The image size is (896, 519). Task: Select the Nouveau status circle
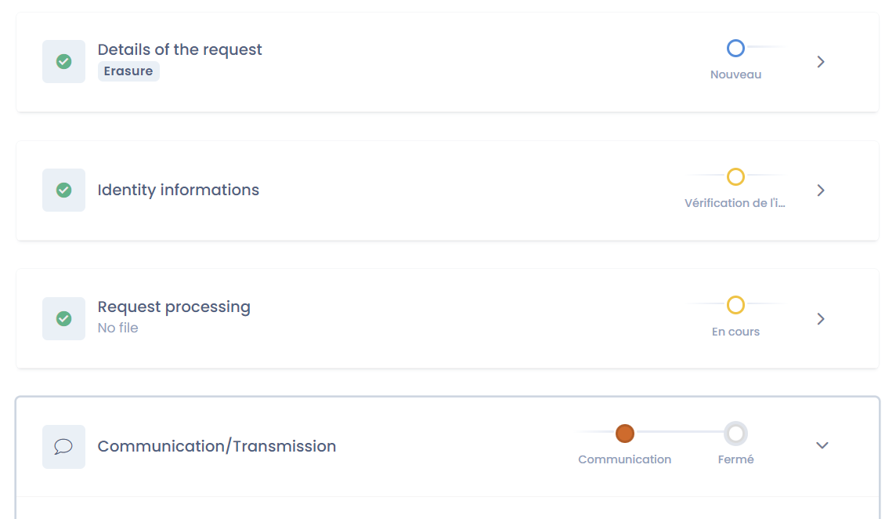coord(735,48)
